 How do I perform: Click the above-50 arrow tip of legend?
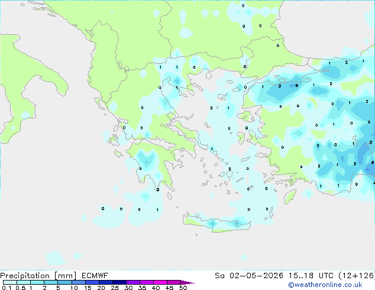[x=187, y=282]
